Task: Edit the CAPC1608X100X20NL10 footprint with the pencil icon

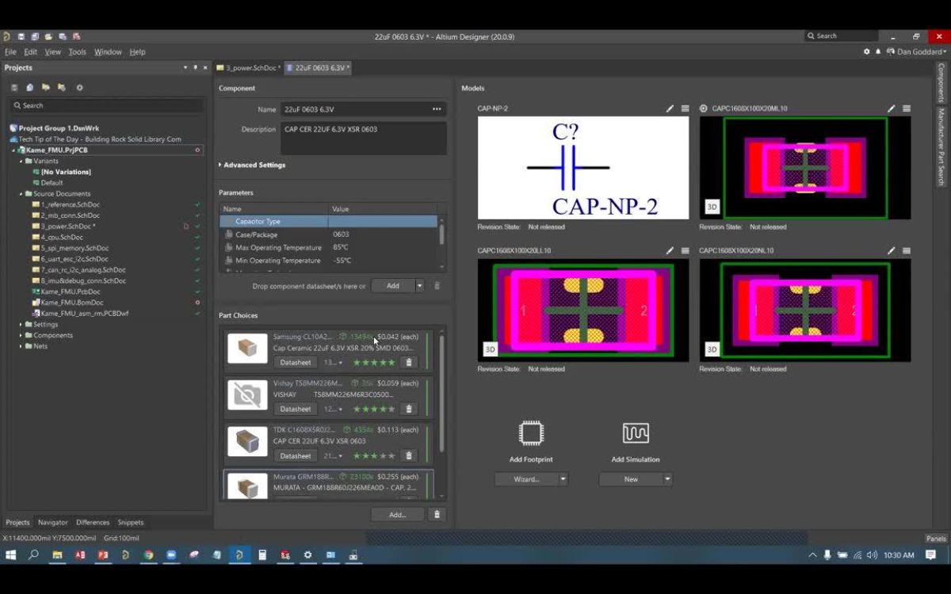Action: [x=891, y=251]
